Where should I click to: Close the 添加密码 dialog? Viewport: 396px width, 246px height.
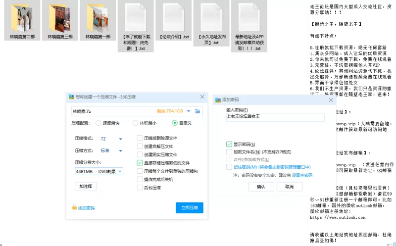[331, 100]
